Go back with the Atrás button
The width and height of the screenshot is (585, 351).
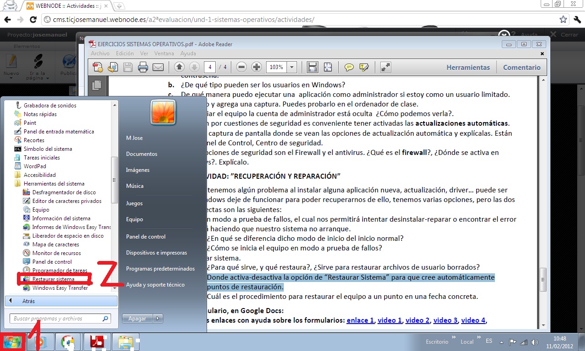[61, 301]
